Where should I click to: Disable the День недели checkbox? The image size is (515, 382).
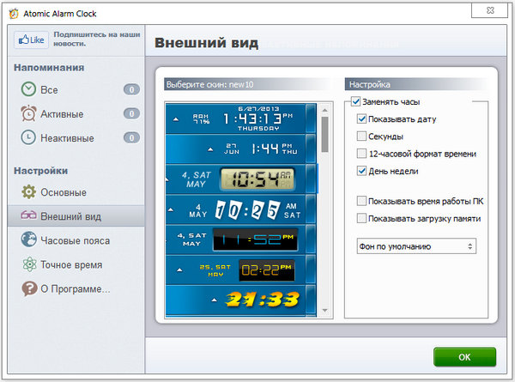pyautogui.click(x=362, y=171)
